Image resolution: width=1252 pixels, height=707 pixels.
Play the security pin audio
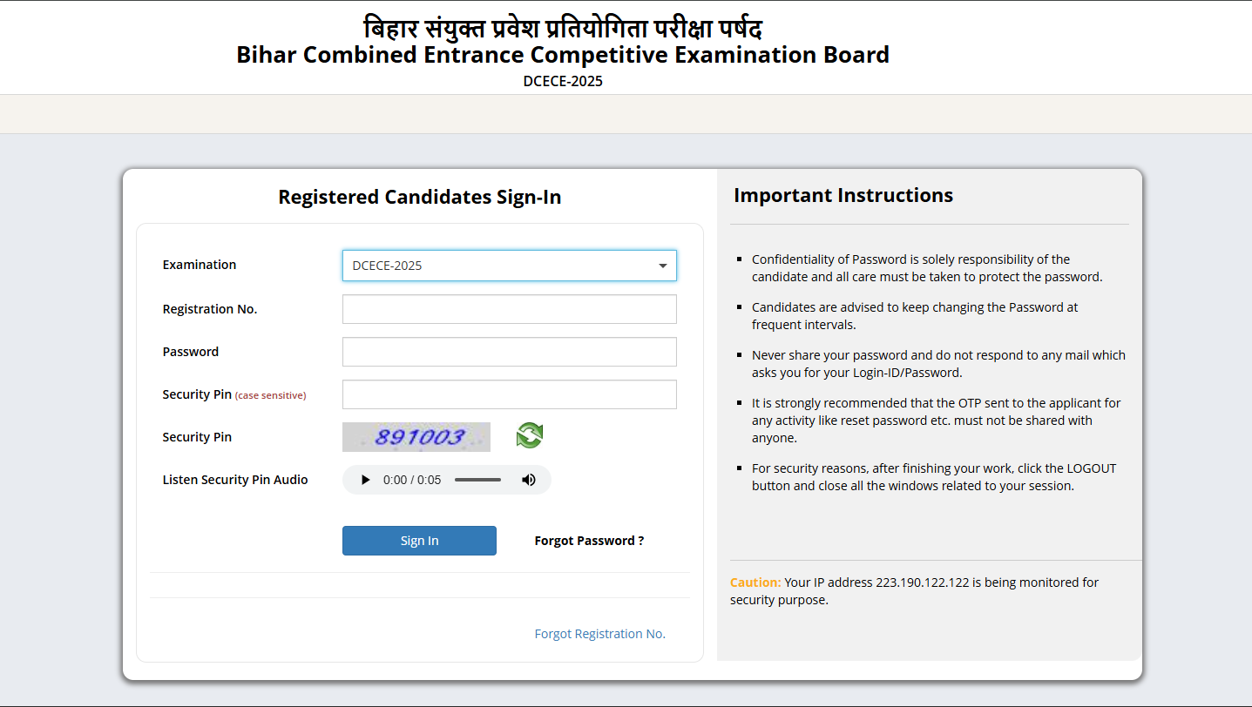click(365, 479)
